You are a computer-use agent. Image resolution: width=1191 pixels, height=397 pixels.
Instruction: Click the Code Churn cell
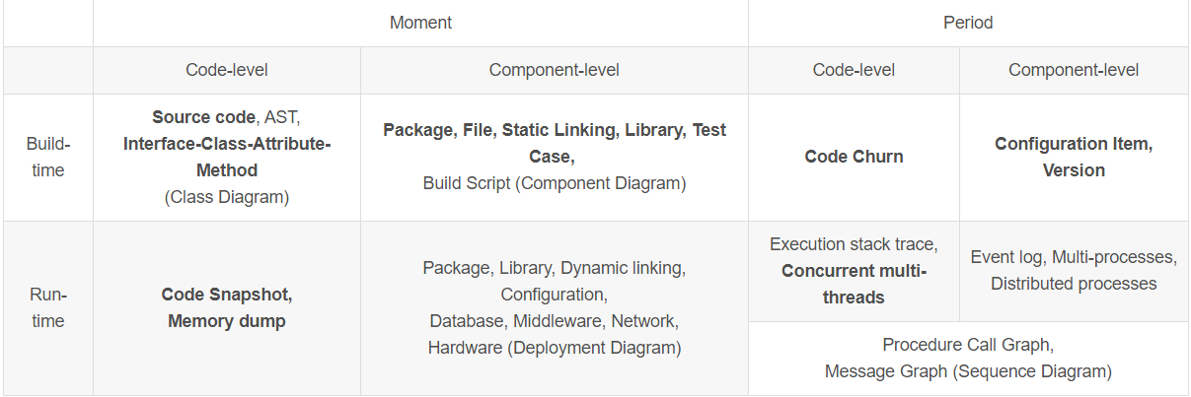[x=854, y=157]
